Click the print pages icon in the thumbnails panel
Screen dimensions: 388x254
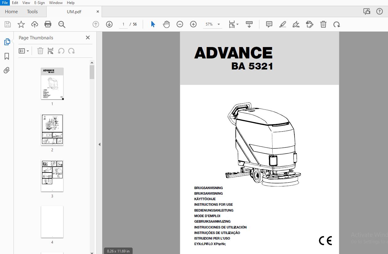(x=51, y=51)
